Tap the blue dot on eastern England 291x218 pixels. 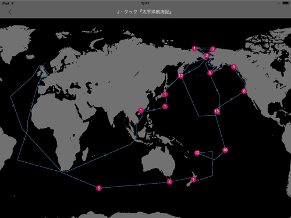(47, 75)
